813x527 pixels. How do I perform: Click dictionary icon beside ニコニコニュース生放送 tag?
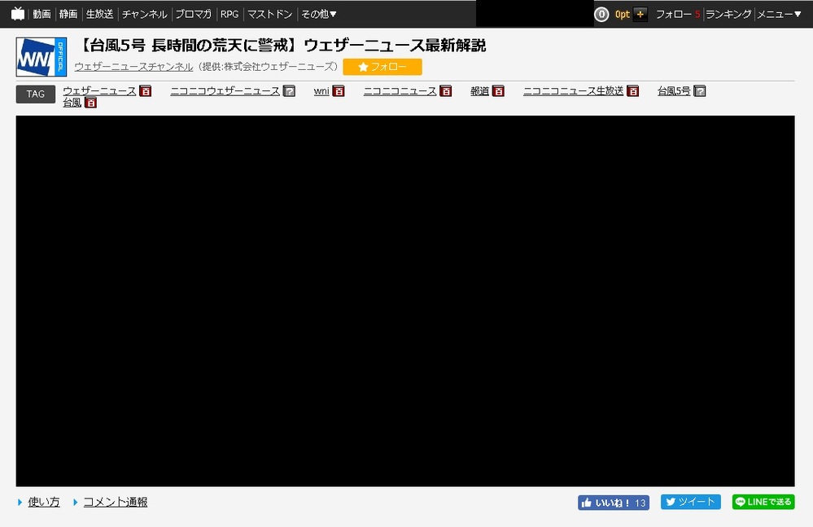pos(632,91)
